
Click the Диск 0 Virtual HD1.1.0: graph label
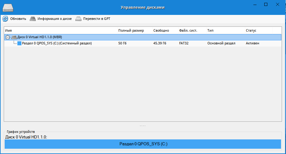(x=26, y=137)
